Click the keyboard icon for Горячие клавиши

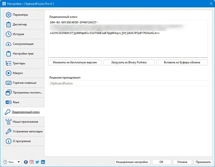9,83
